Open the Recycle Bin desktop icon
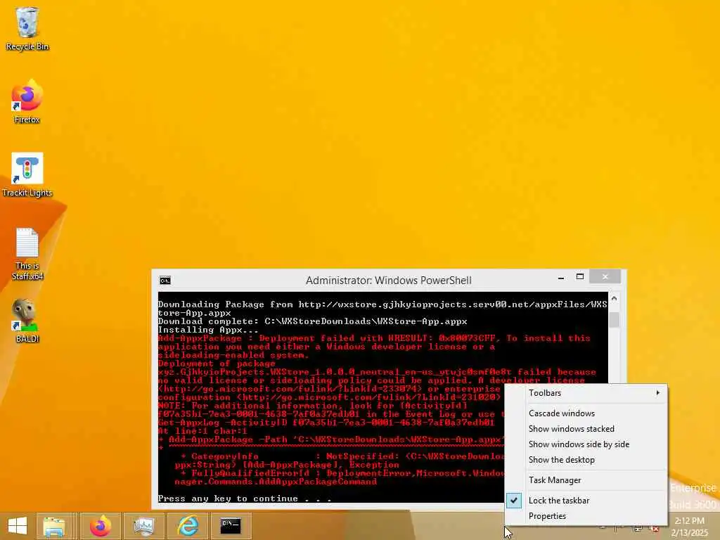Image resolution: width=720 pixels, height=540 pixels. pos(27,28)
